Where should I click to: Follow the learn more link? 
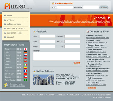click(x=92, y=88)
